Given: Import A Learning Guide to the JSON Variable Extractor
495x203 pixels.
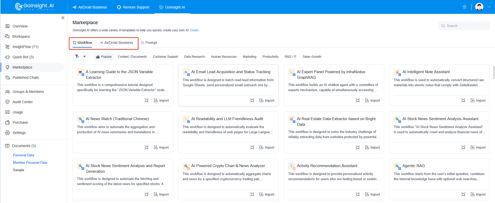Looking at the screenshot, I should click(161, 100).
